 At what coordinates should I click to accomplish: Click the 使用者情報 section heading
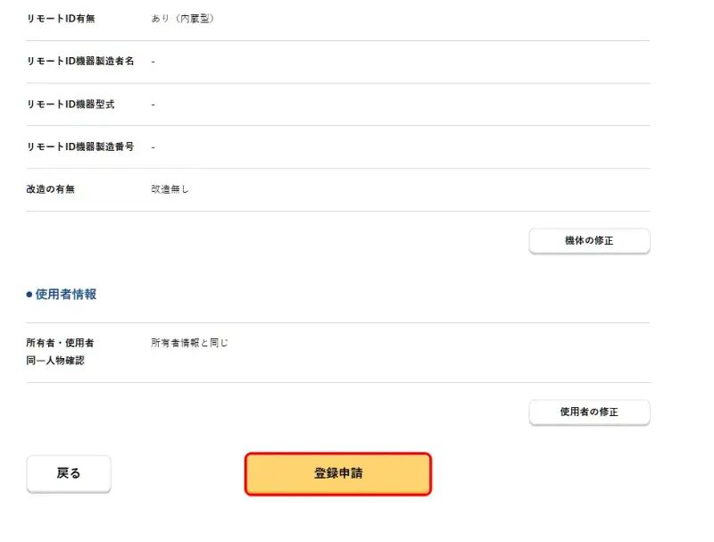click(x=66, y=294)
